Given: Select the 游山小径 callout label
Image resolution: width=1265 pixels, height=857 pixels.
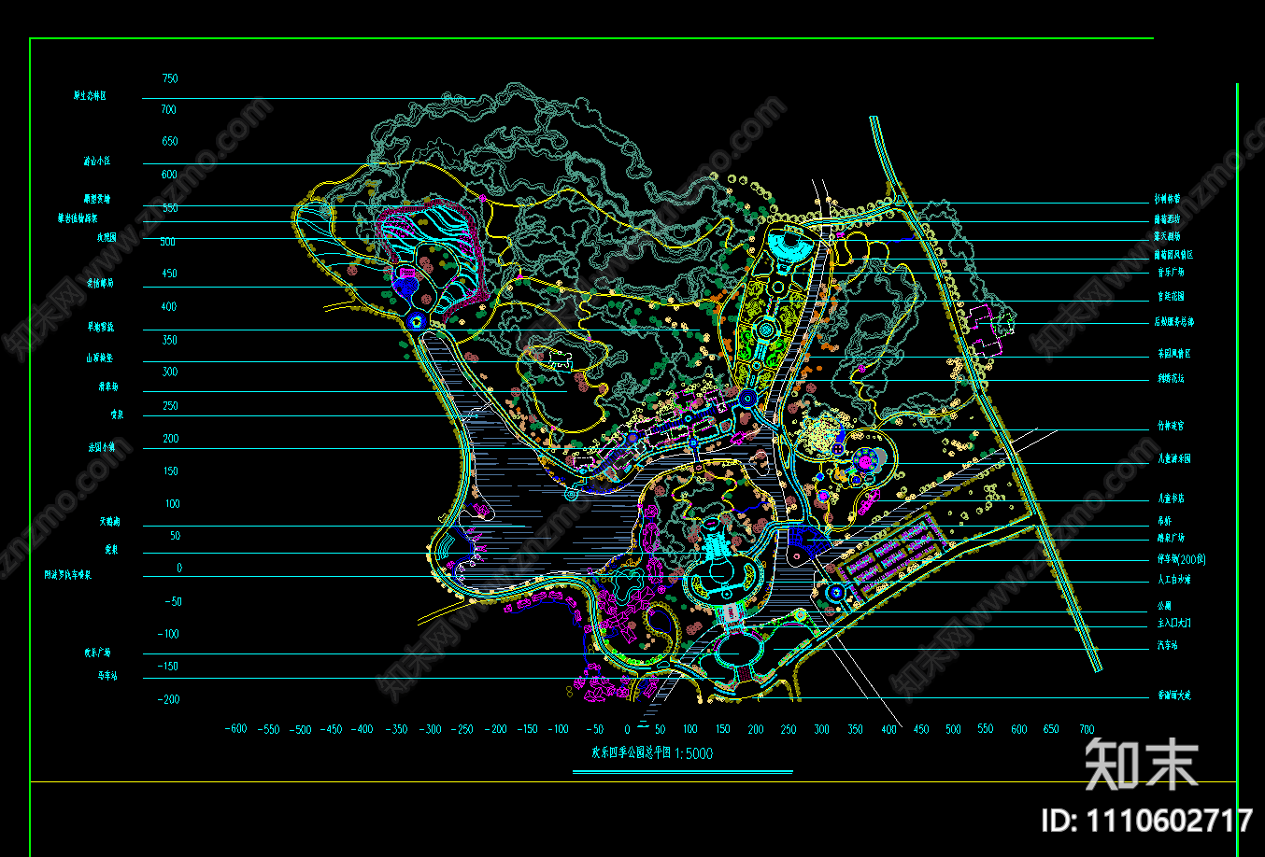Looking at the screenshot, I should (x=96, y=162).
